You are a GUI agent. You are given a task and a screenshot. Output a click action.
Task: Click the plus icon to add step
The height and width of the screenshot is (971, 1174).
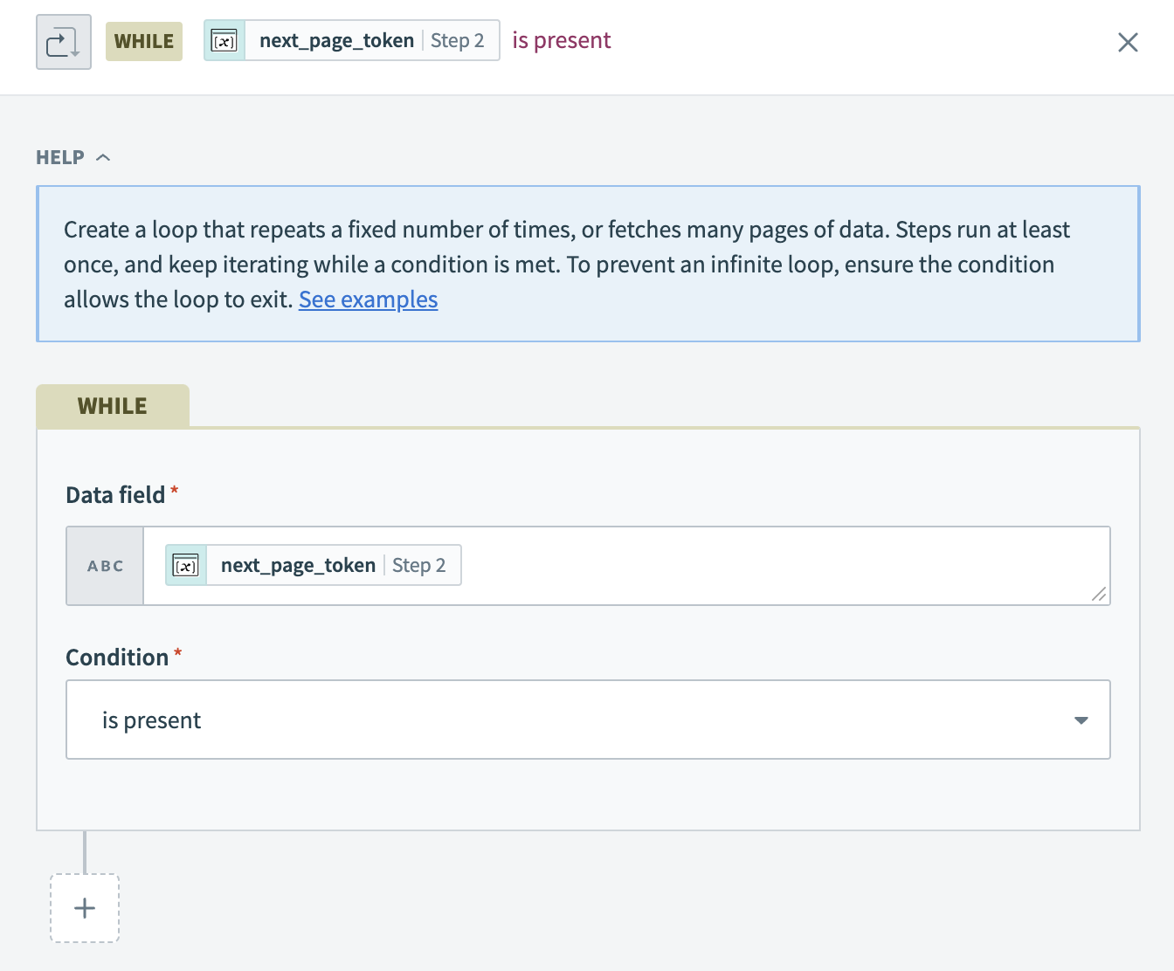click(85, 908)
